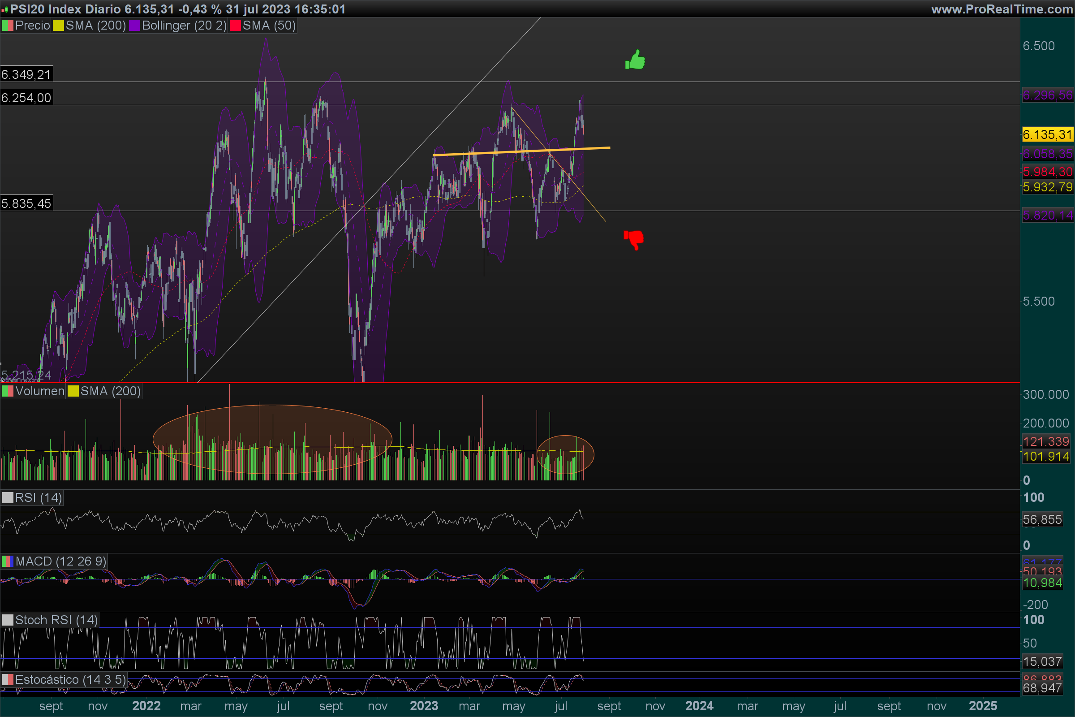Click the green thumbs-up icon
Image resolution: width=1075 pixels, height=717 pixels.
click(635, 60)
